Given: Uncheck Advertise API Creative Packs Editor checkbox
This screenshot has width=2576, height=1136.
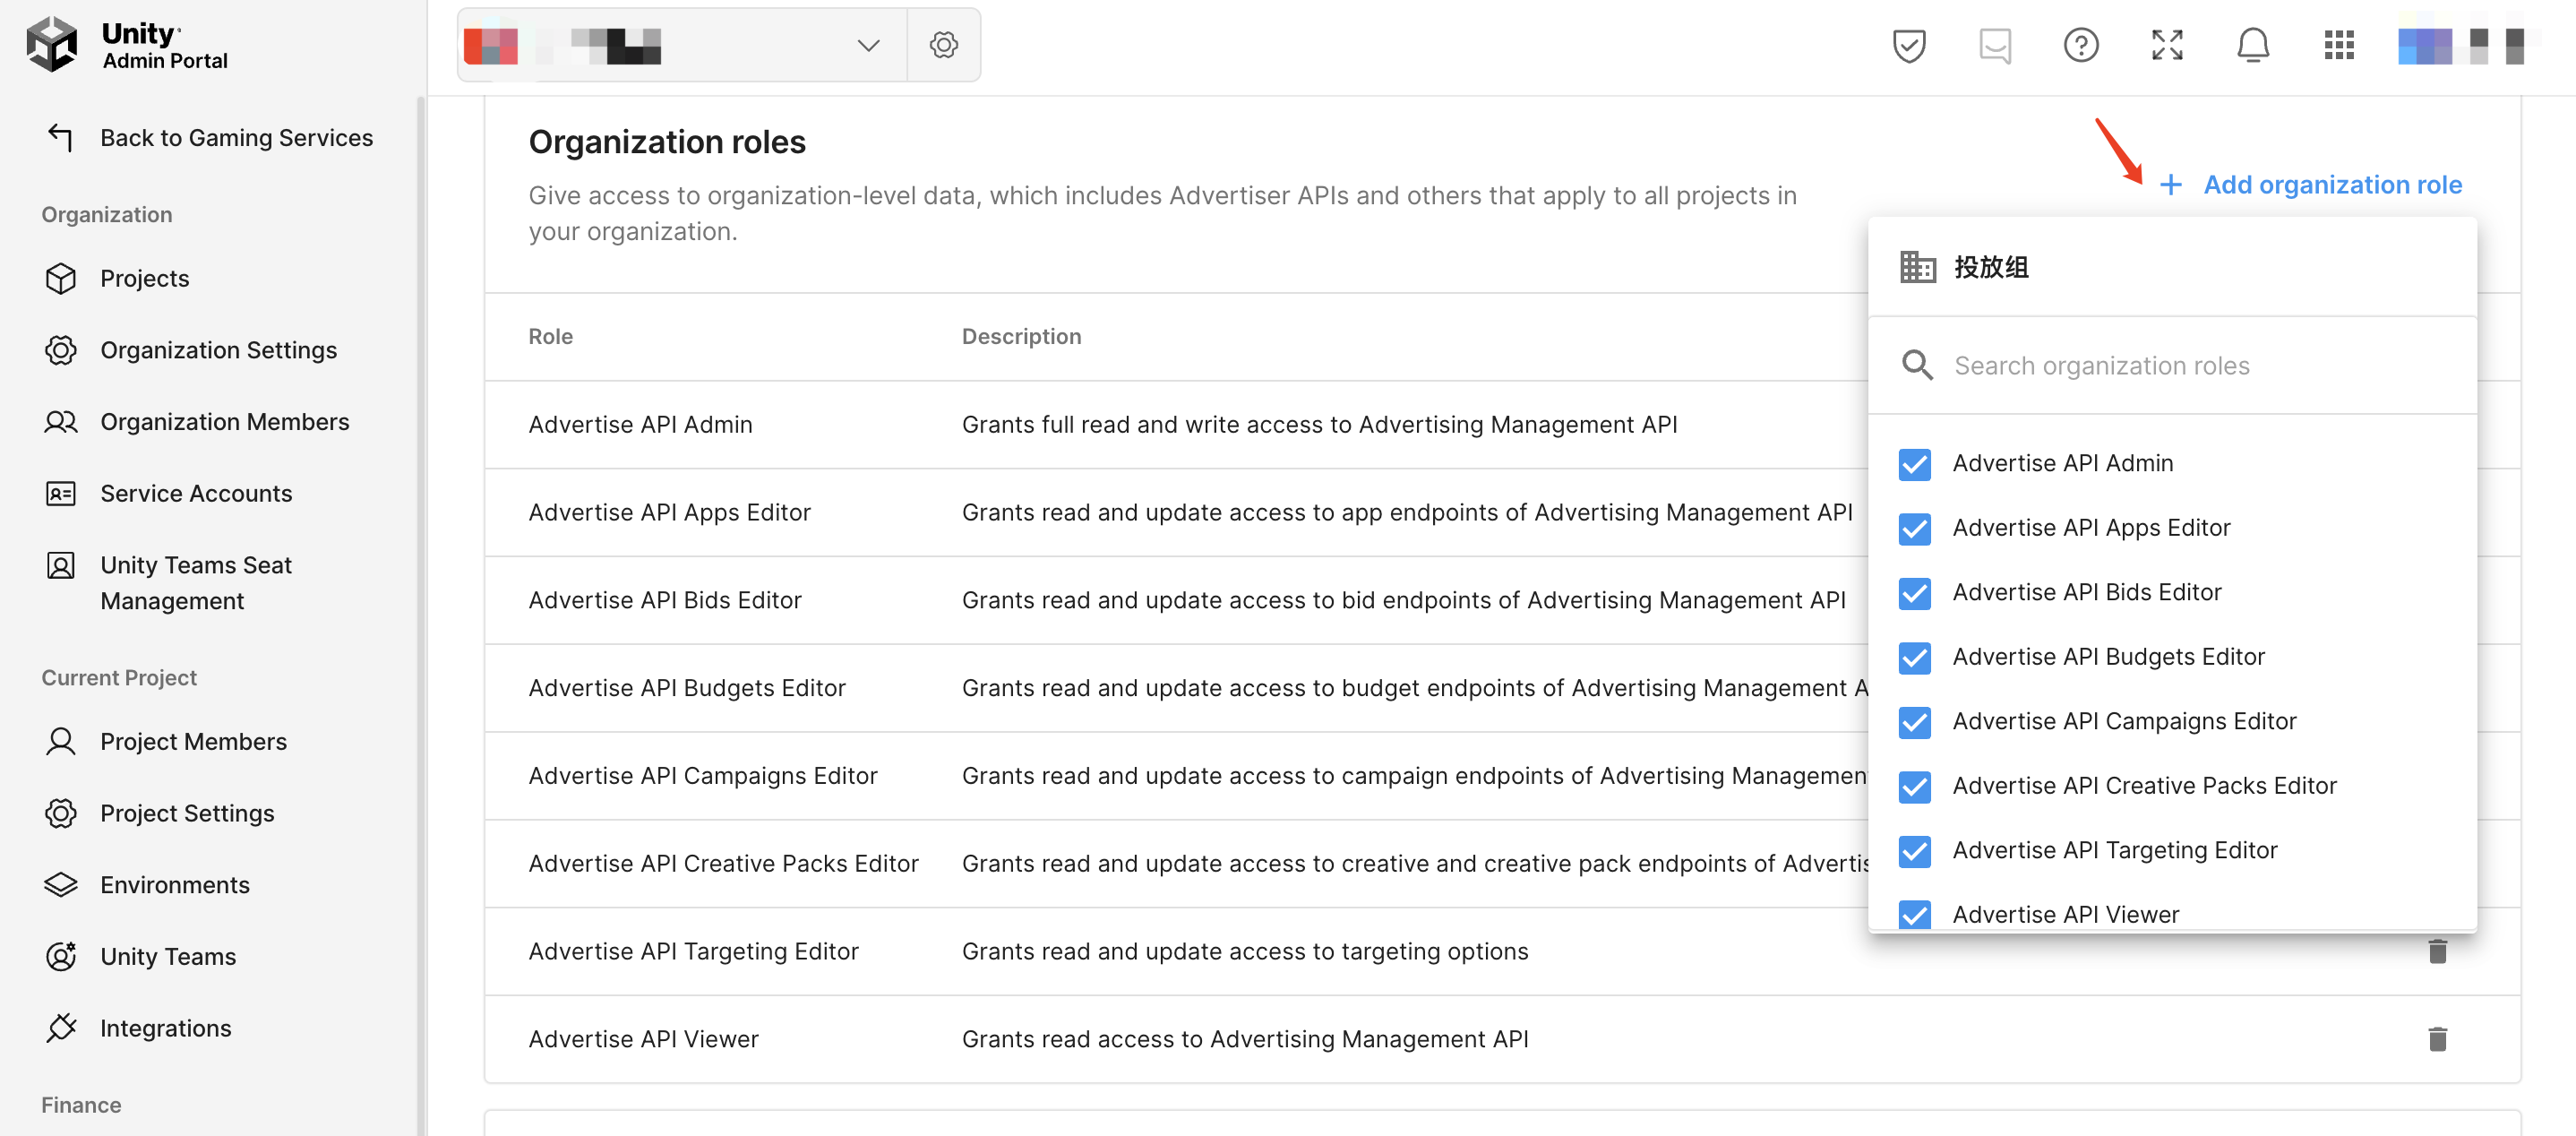Looking at the screenshot, I should 1915,787.
